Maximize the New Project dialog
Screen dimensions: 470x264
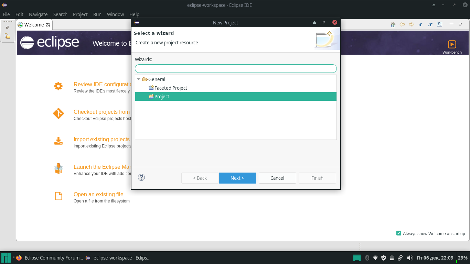point(324,23)
